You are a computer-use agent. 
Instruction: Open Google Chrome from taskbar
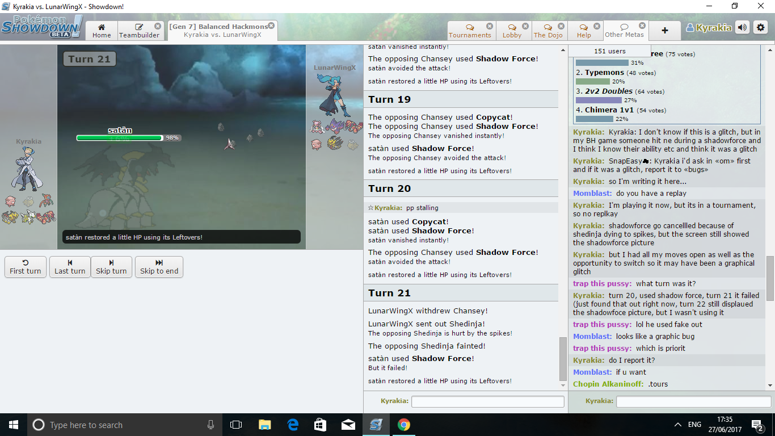pos(404,425)
